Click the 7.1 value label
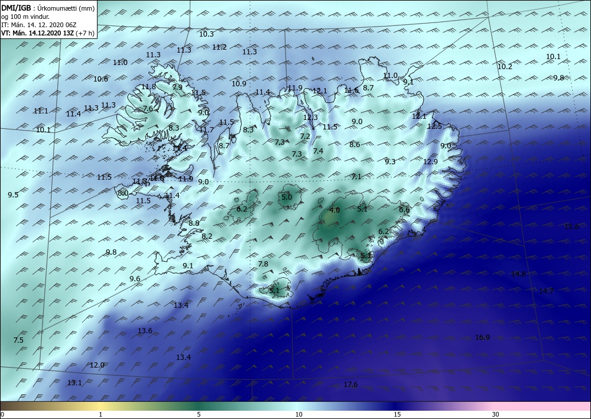The height and width of the screenshot is (419, 591). (x=356, y=177)
